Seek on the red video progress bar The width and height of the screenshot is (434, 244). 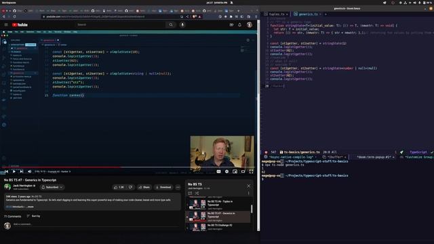(128, 167)
